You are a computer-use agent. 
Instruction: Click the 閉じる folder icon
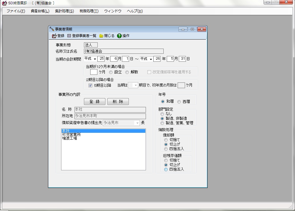[101, 36]
